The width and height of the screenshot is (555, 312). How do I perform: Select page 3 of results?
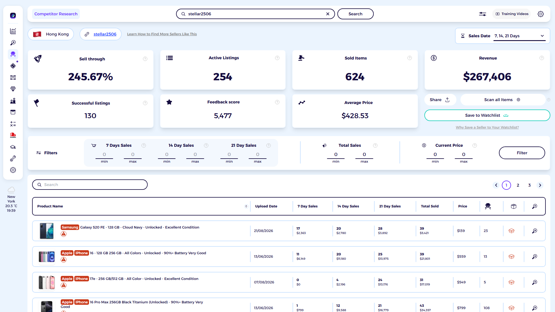coord(530,185)
